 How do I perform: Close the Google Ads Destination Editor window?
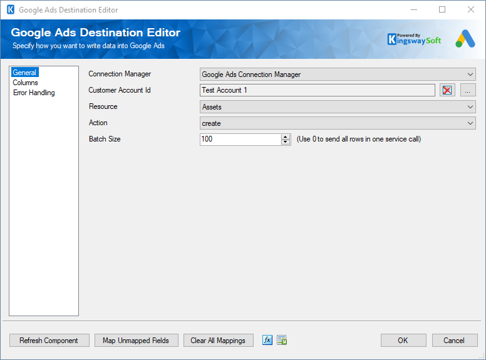[x=471, y=9]
